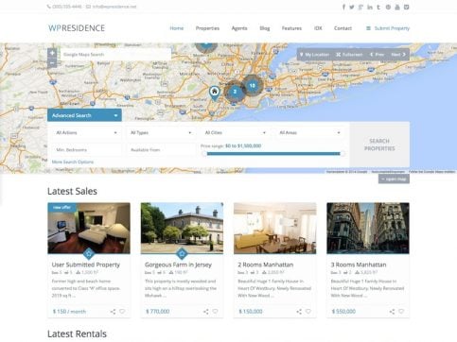Open the Twitter icon in top bar
Screen dimensions: 457x342
point(352,7)
